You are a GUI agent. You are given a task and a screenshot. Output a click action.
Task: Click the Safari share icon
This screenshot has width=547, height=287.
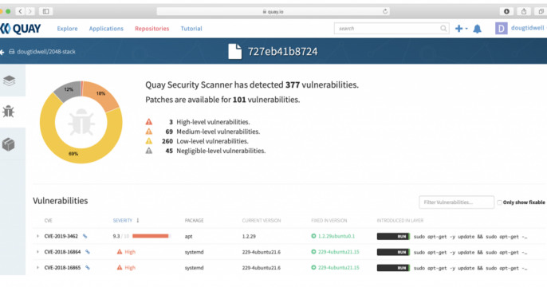[x=524, y=11]
